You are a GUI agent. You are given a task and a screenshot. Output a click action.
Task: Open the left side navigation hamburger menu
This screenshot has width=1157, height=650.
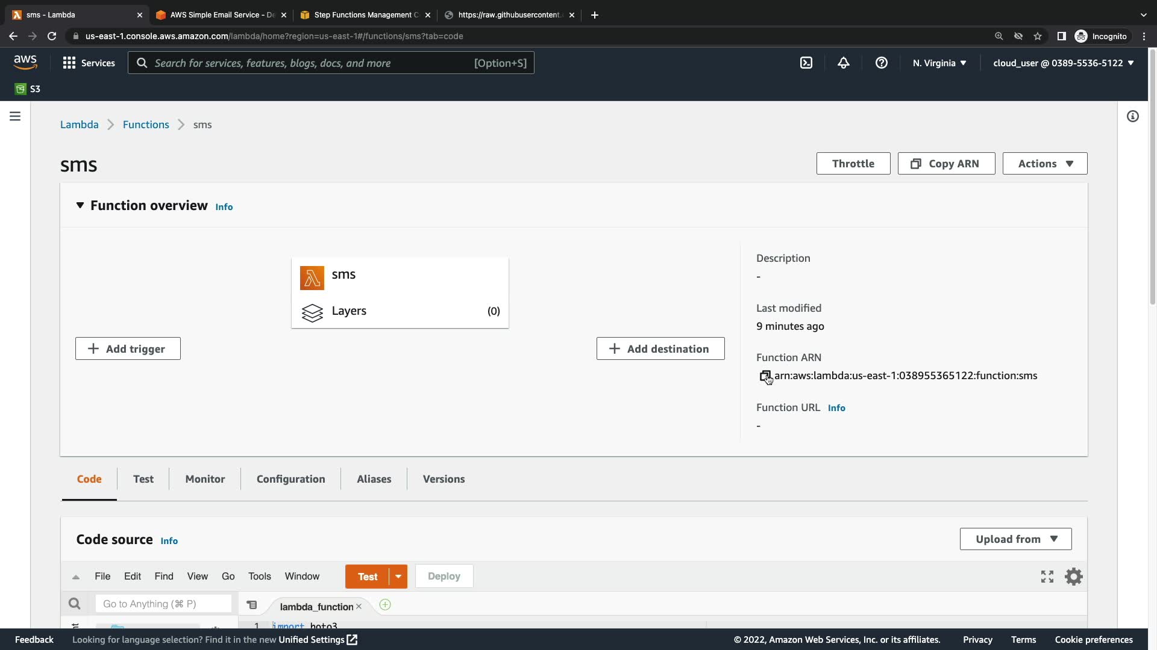15,116
